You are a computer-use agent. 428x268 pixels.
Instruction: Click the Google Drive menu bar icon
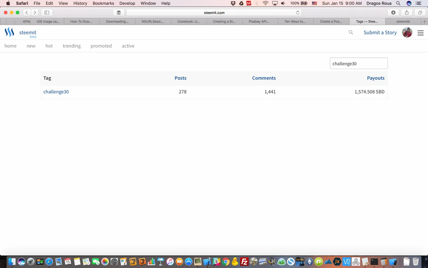point(241,3)
